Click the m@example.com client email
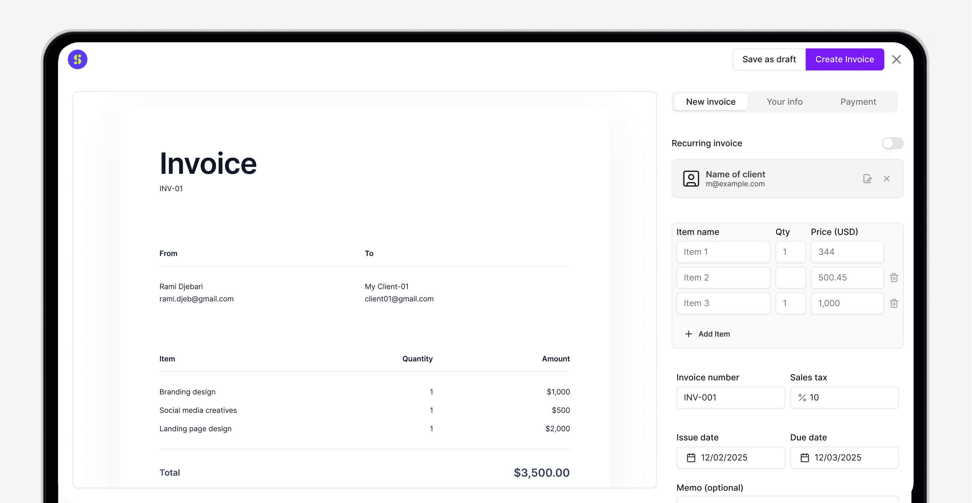 735,184
